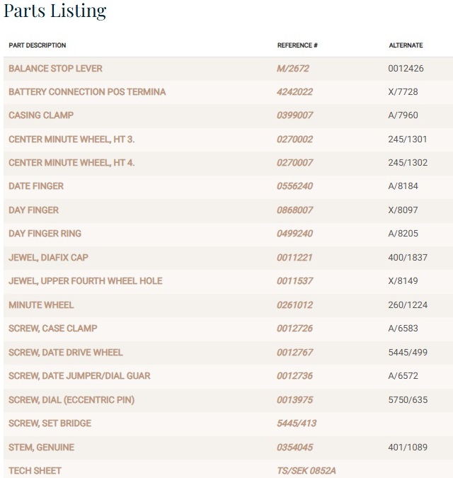This screenshot has height=478, width=453.
Task: Select the CASING CLAMP part description
Action: (41, 115)
